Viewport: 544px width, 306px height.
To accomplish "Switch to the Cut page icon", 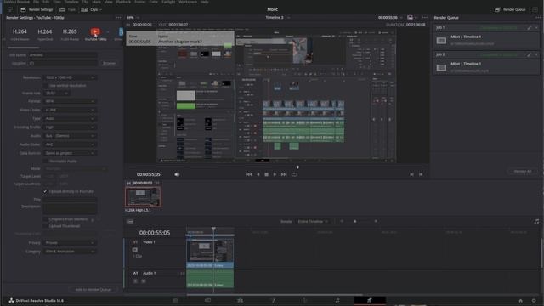I will click(207, 300).
